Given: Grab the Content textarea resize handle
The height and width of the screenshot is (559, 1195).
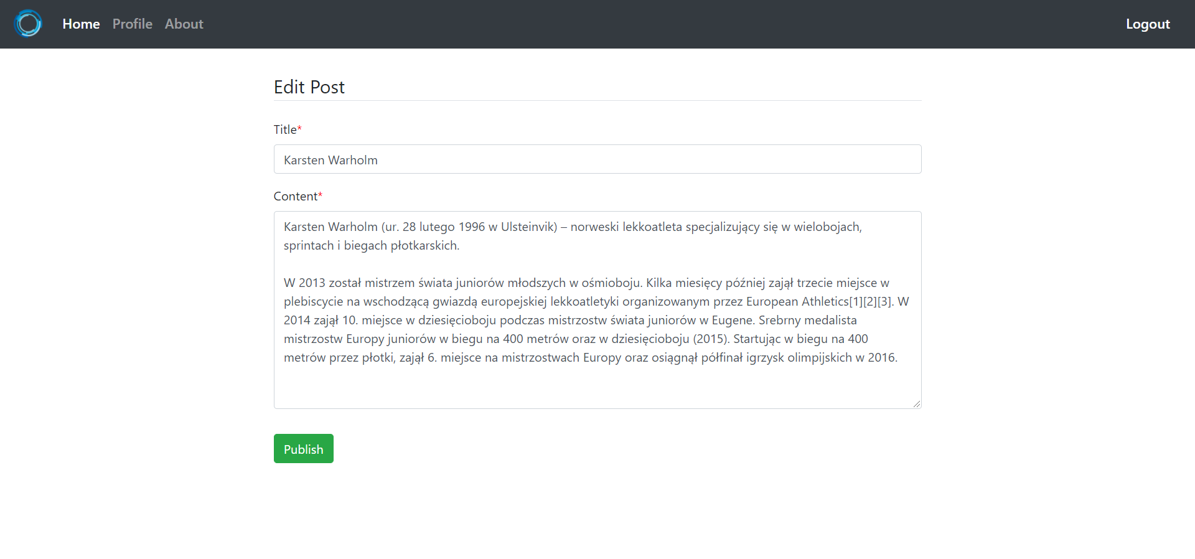Looking at the screenshot, I should pos(917,404).
